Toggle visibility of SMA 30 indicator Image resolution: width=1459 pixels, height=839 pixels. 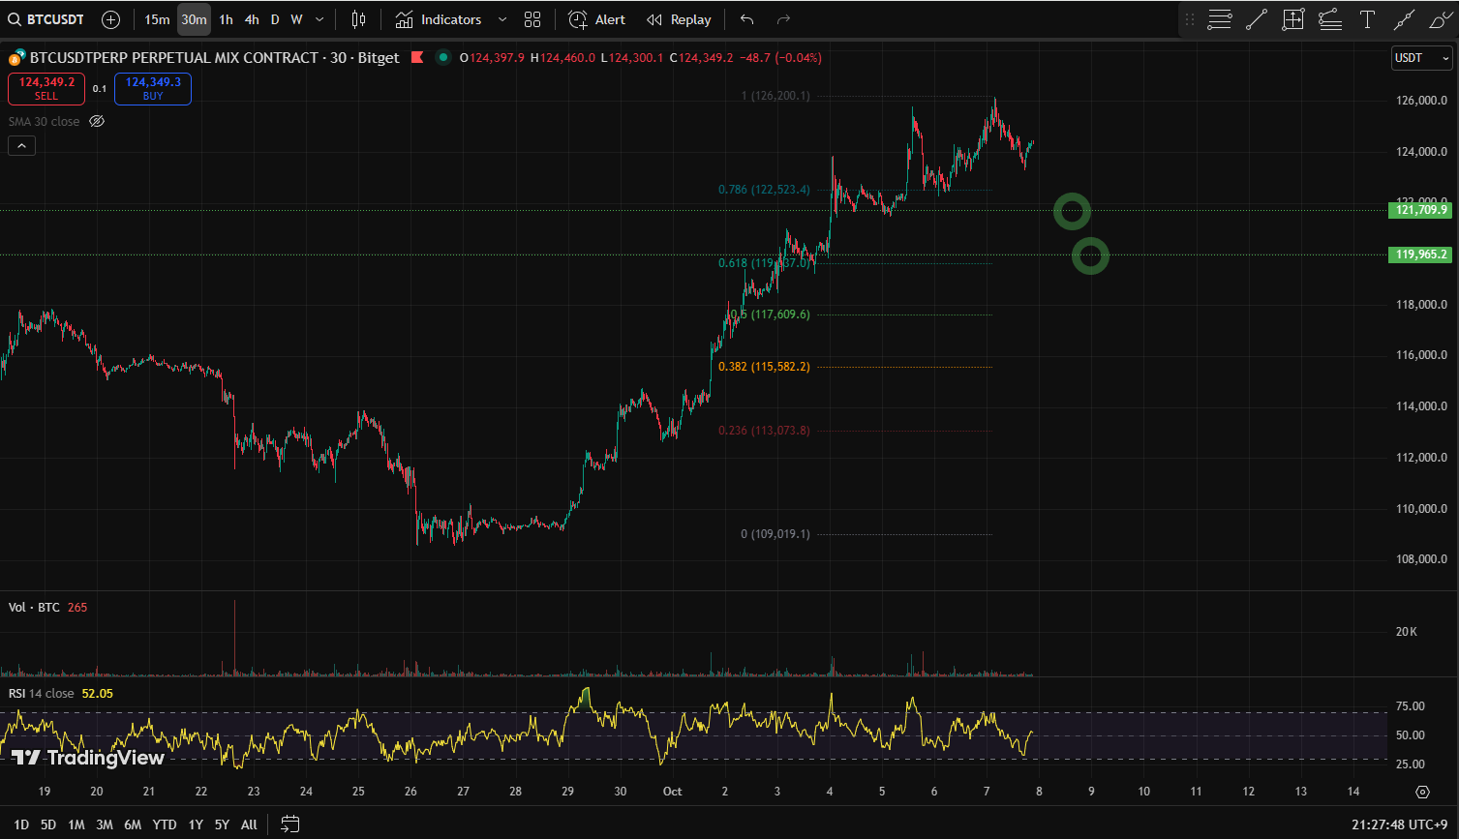click(x=97, y=122)
